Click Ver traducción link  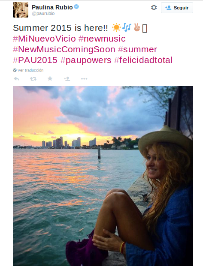point(30,70)
